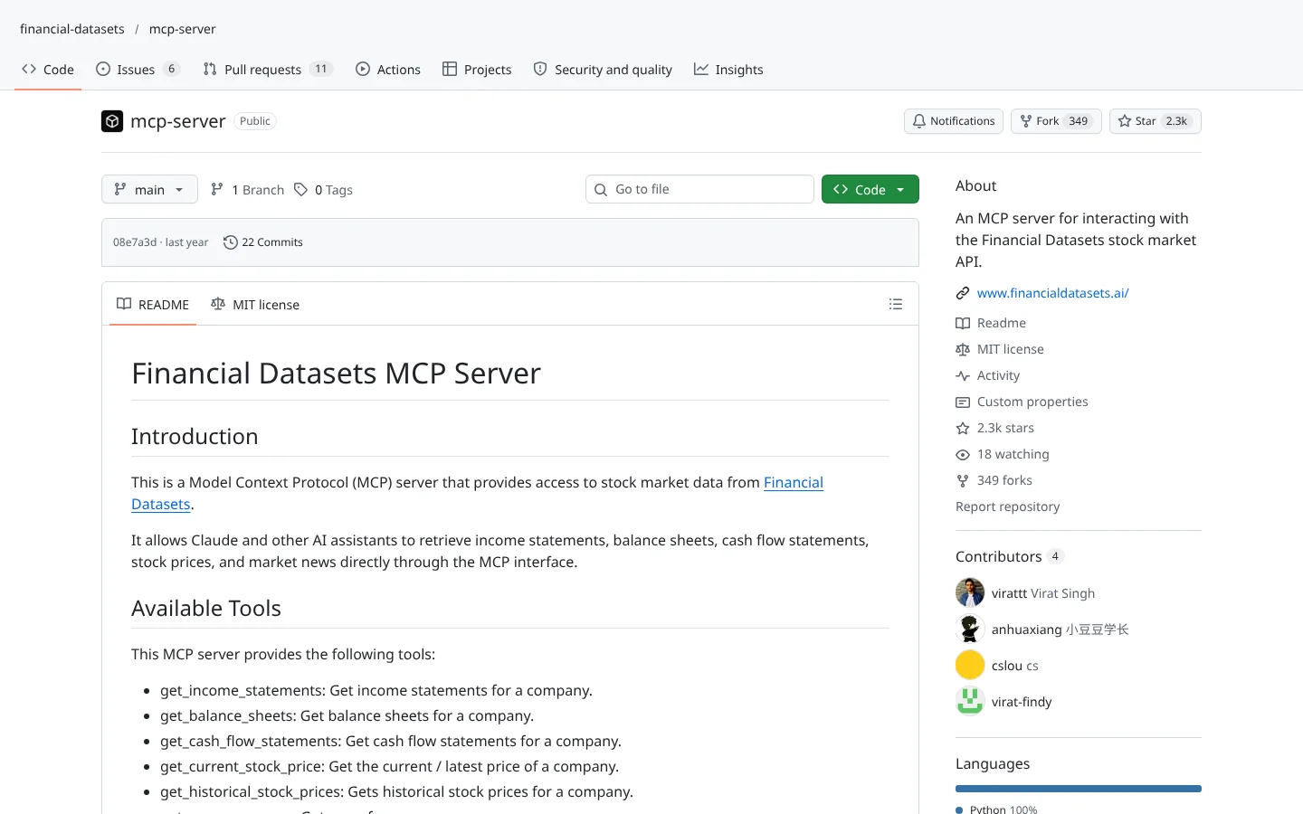Image resolution: width=1303 pixels, height=814 pixels.
Task: Open cslou yellow contributor avatar
Action: [x=970, y=665]
